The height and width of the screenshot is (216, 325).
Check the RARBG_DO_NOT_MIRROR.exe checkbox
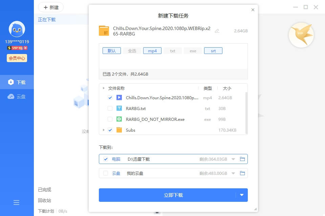[110, 119]
